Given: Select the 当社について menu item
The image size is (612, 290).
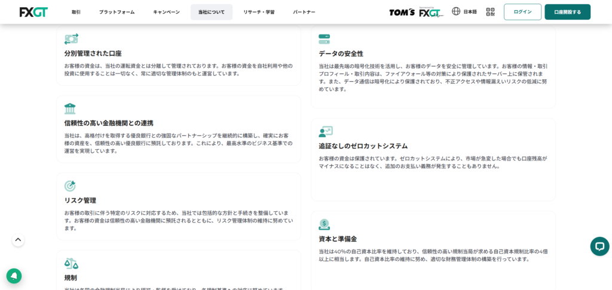Looking at the screenshot, I should click(x=212, y=12).
